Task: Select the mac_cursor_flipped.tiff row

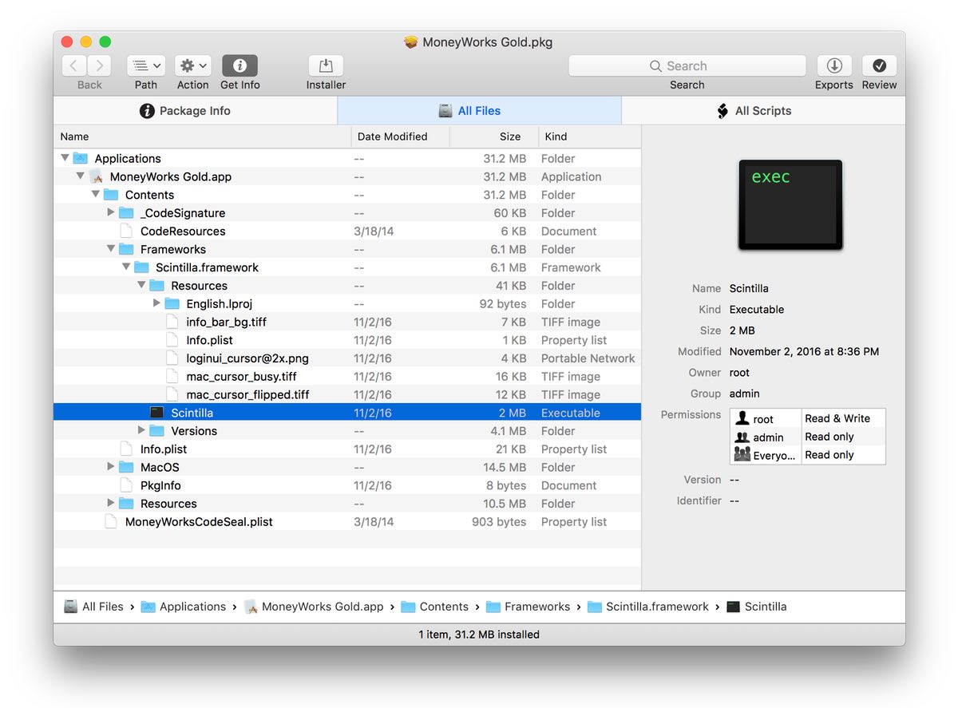Action: pos(347,394)
